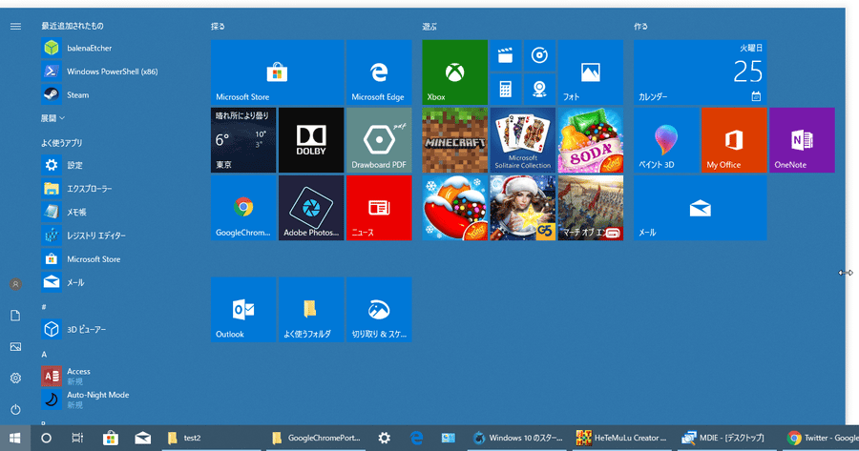The image size is (859, 451).
Task: Open the Groove Music disc tile
Action: click(539, 55)
